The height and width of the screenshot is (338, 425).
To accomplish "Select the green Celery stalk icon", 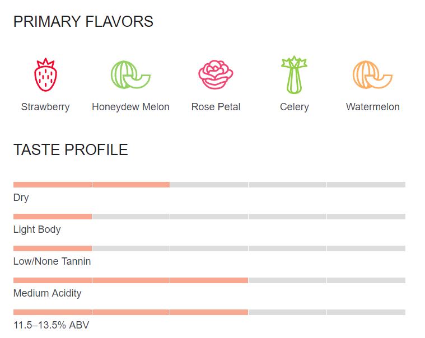I will click(294, 75).
